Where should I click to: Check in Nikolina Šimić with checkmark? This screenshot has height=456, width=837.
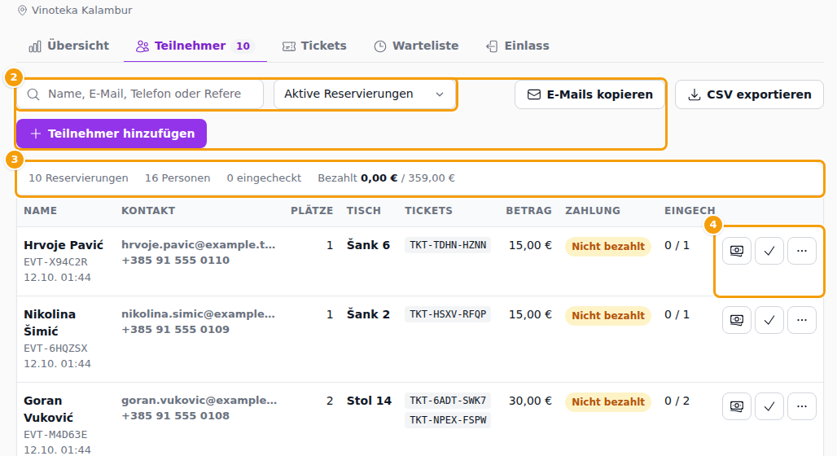coord(769,320)
